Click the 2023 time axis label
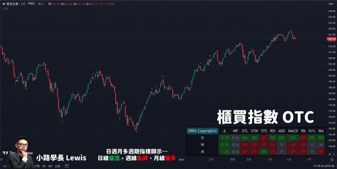Viewport: 337px width, 169px height. click(182, 160)
